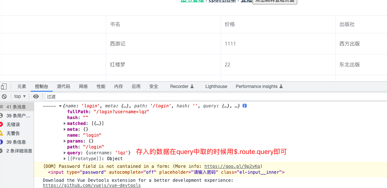
Task: Select 39 条用户 messages in sidebar
Action: [16, 116]
